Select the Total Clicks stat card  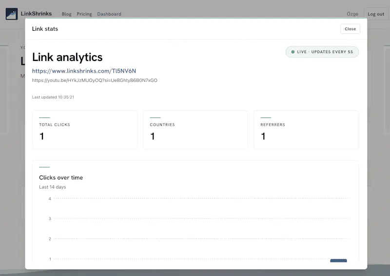85,130
